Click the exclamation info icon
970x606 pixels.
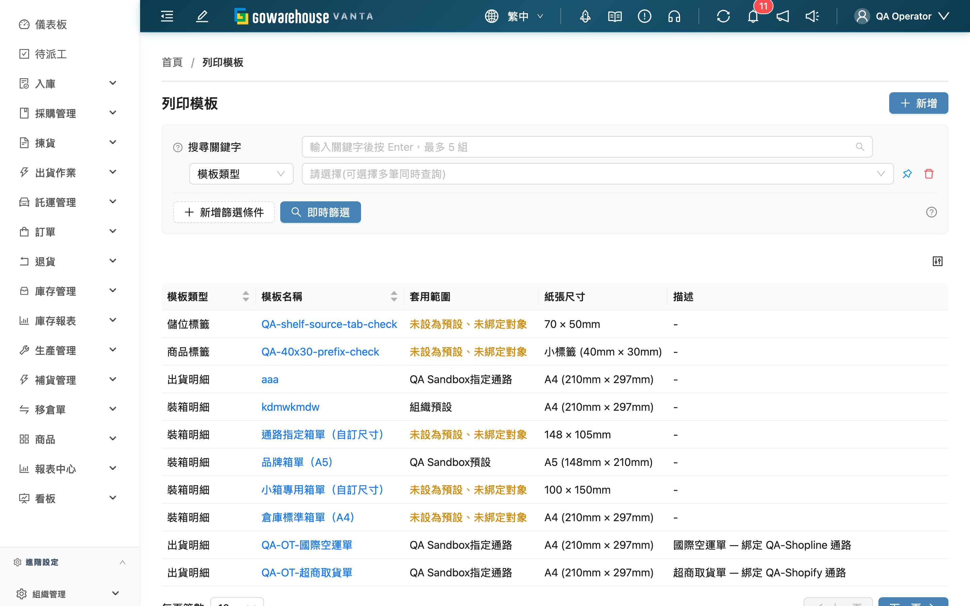coord(644,16)
